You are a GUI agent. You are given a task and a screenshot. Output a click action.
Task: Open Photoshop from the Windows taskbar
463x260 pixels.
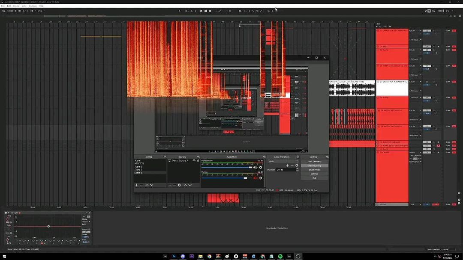[174, 256]
